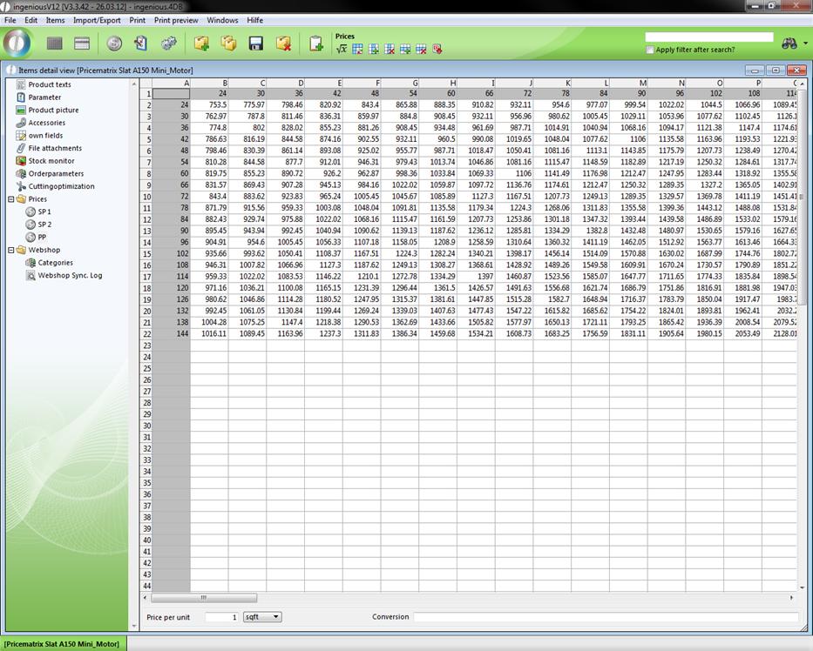Viewport: 813px width, 651px height.
Task: Click the save floppy disk toolbar icon
Action: 256,43
